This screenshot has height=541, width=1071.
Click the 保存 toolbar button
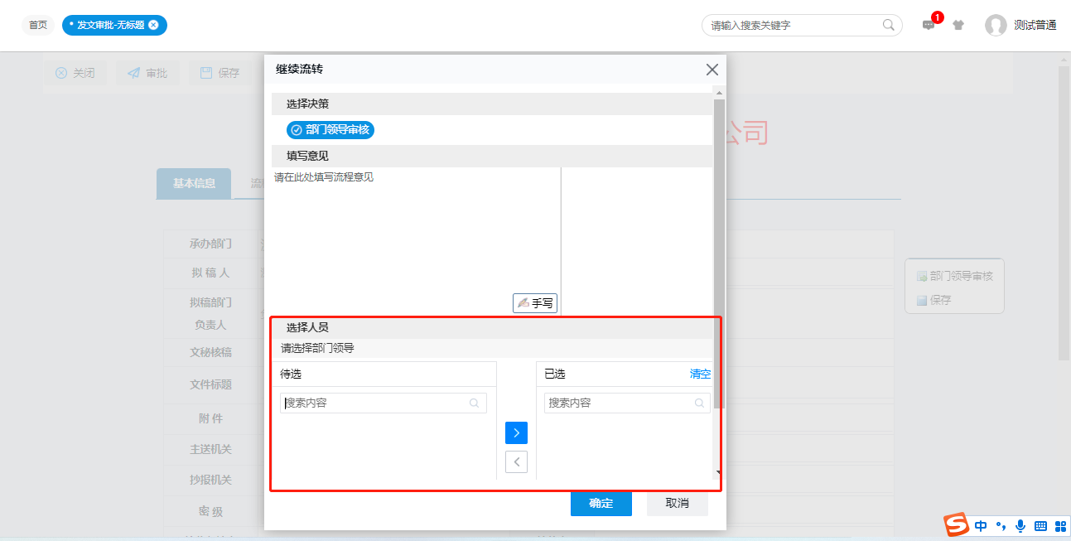pyautogui.click(x=220, y=73)
